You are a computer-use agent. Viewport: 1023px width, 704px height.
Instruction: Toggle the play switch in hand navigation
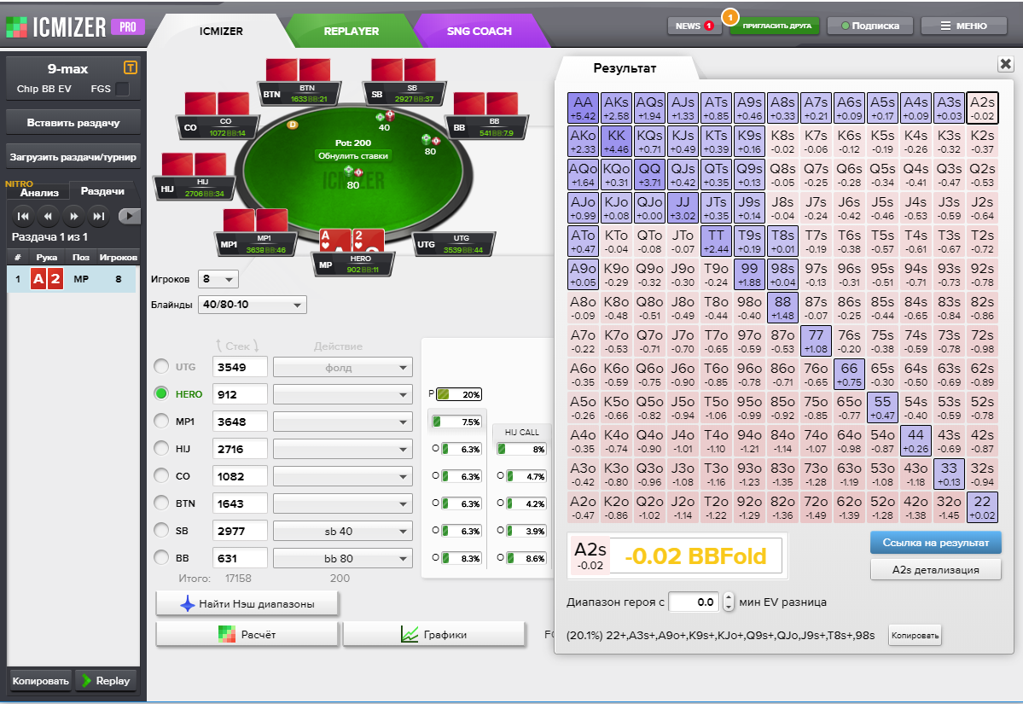[129, 216]
